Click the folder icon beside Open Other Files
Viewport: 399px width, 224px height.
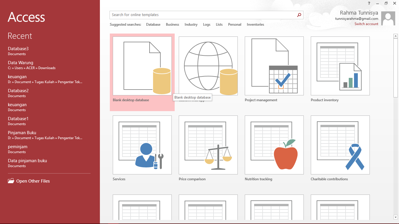11,181
